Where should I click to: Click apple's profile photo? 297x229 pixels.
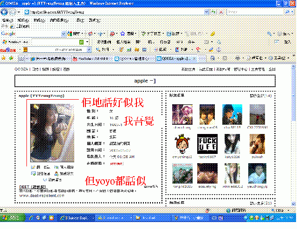(52, 133)
